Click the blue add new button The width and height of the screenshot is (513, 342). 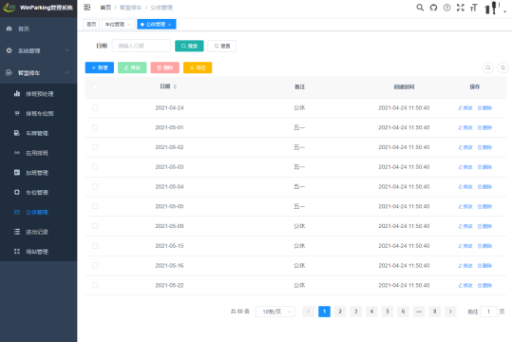pyautogui.click(x=100, y=67)
